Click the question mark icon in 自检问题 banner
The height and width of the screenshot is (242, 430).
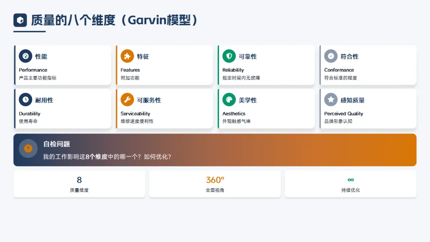pos(28,148)
